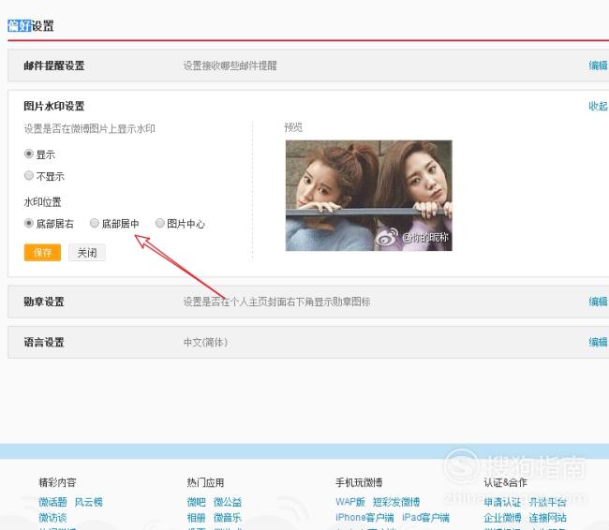The height and width of the screenshot is (530, 609).
Task: Click the orange 保存 button
Action: 42,253
